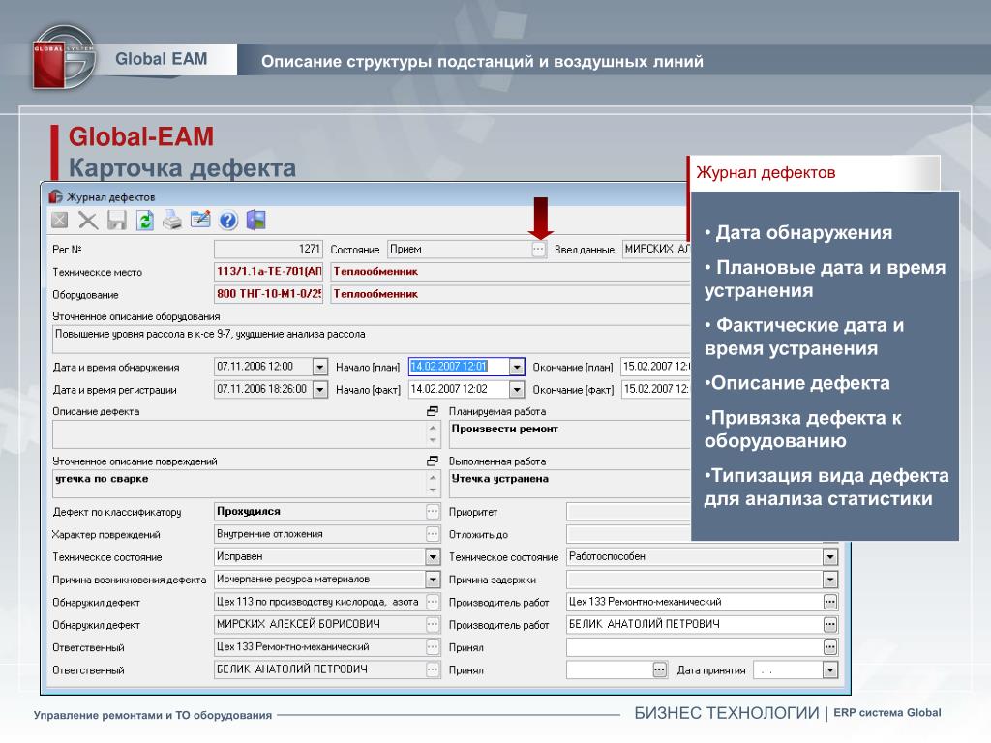Click the Журнал дефектов window title icon
This screenshot has height=743, width=991.
(55, 196)
